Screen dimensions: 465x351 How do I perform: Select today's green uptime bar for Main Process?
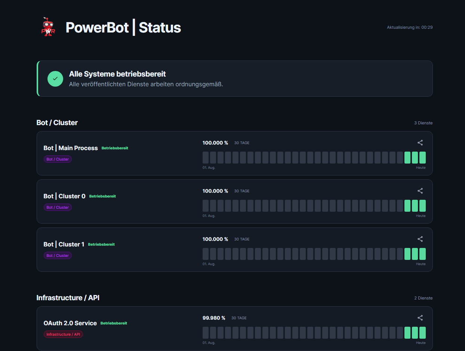422,158
